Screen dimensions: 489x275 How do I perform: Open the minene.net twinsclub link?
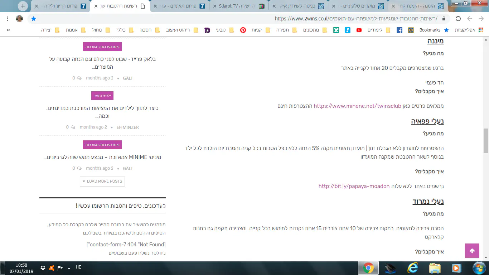click(x=357, y=106)
